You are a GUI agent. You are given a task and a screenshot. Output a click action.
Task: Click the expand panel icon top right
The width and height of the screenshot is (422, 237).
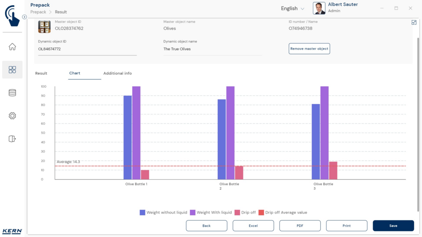pos(414,22)
